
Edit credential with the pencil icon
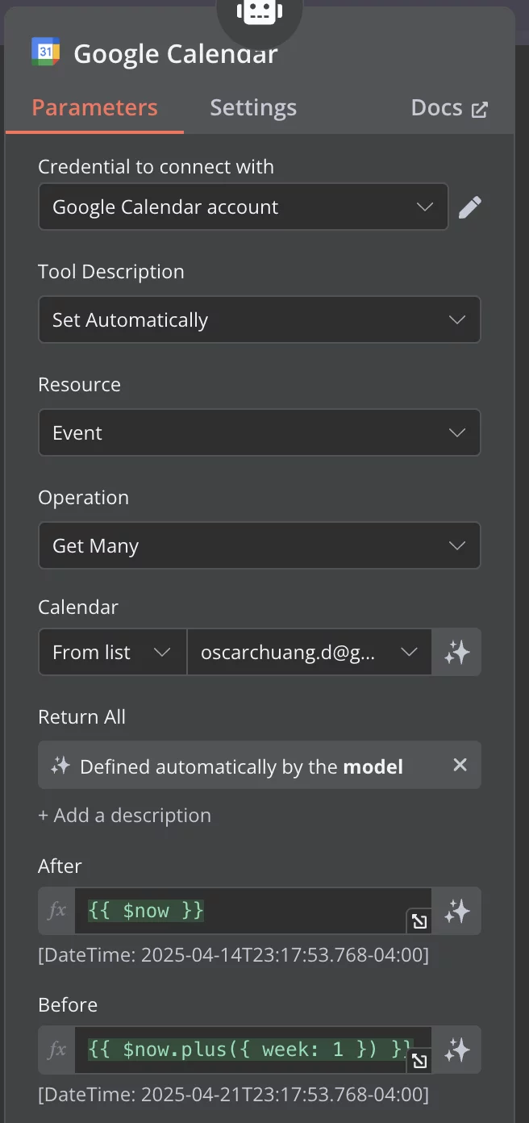tap(469, 207)
